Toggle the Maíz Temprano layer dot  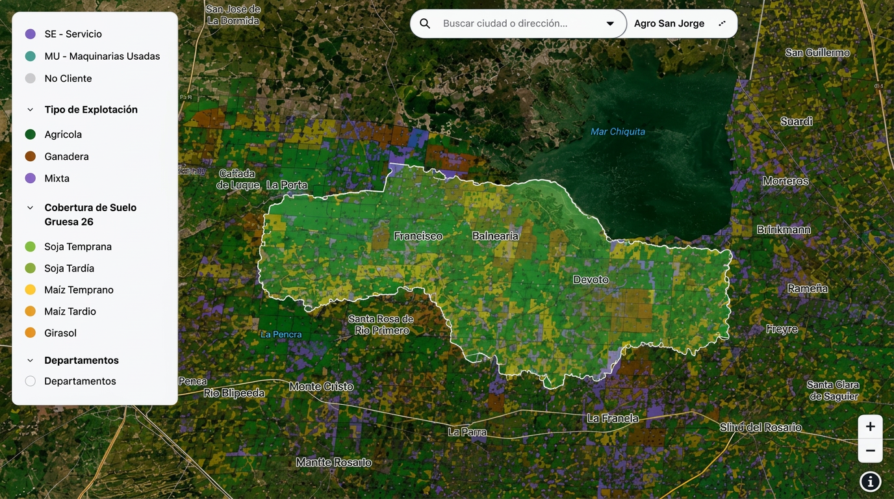(30, 290)
